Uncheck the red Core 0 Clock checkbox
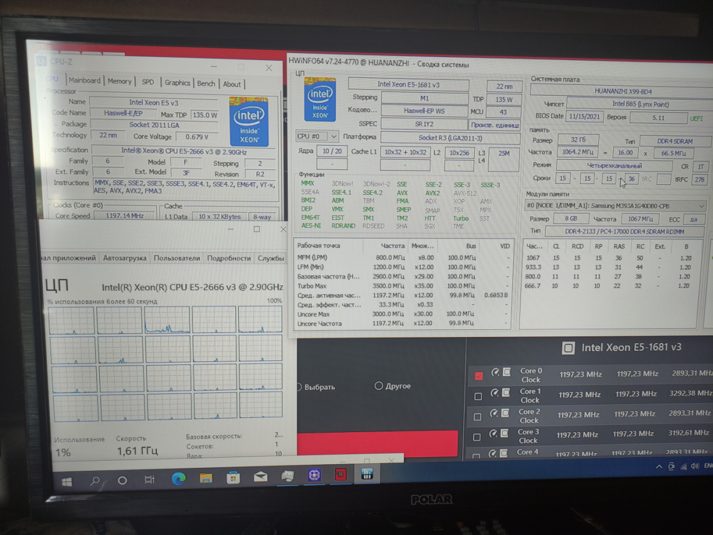The width and height of the screenshot is (713, 535). click(479, 376)
